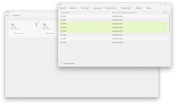Viewport: 177px width, 105px height.
Task: Click the sync date in the АГЗС №6 row
Action: 117,35
